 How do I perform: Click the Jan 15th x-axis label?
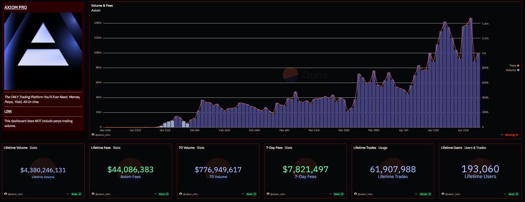coord(105,130)
